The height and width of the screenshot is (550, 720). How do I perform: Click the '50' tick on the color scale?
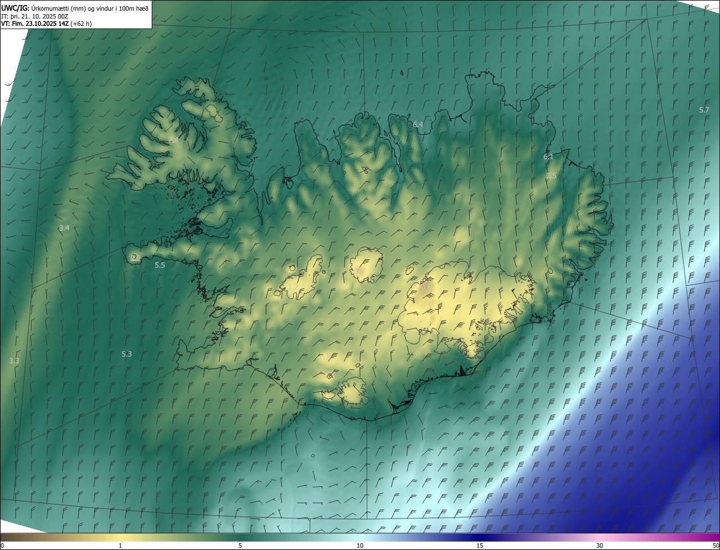[x=715, y=546]
